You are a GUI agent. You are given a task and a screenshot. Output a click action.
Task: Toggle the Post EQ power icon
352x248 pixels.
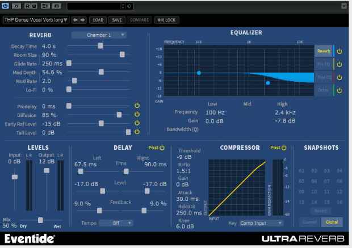(340, 77)
